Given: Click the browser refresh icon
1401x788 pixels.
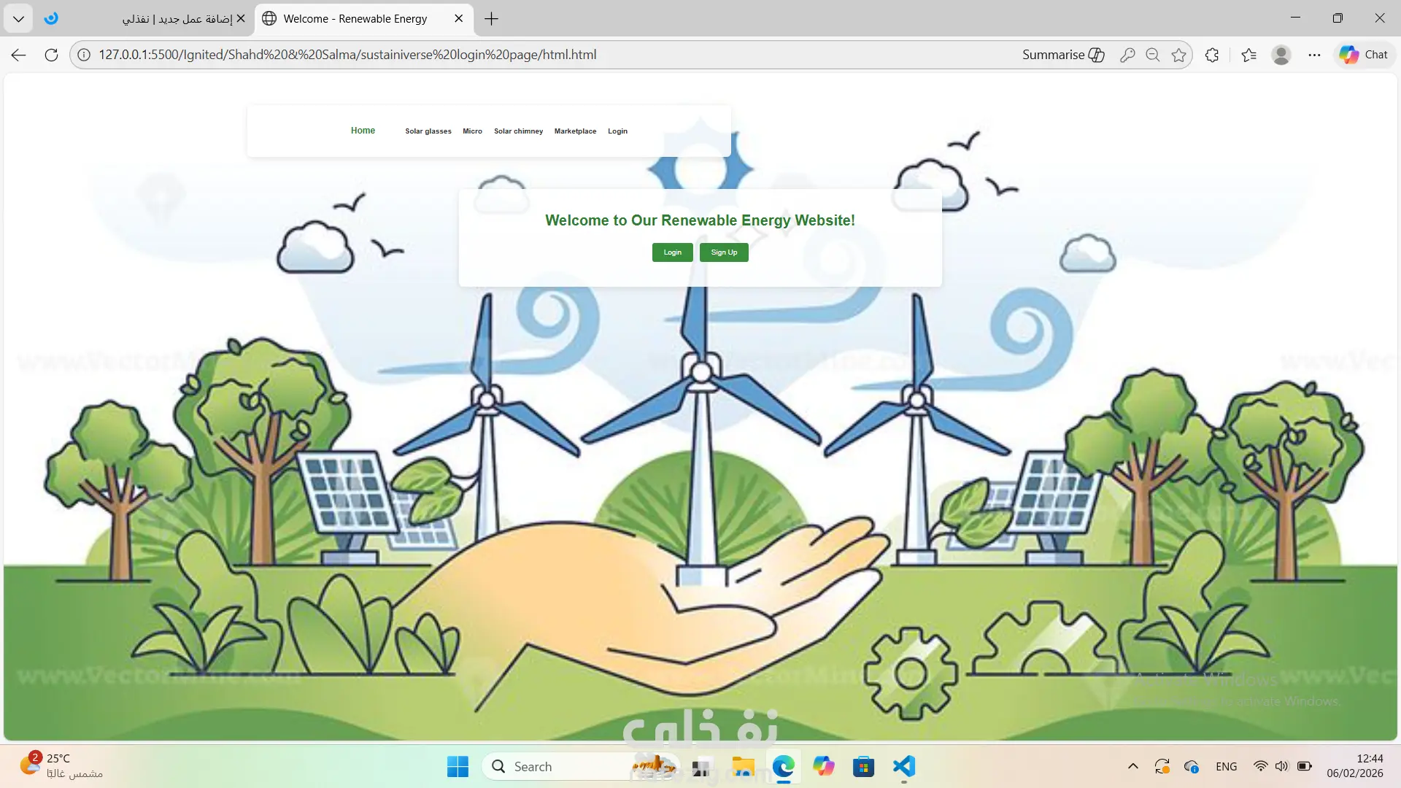Looking at the screenshot, I should (x=51, y=55).
